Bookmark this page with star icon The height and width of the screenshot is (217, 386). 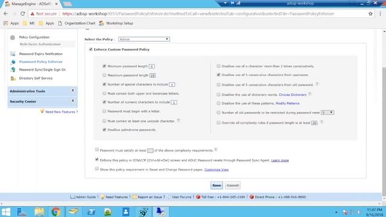[x=370, y=14]
